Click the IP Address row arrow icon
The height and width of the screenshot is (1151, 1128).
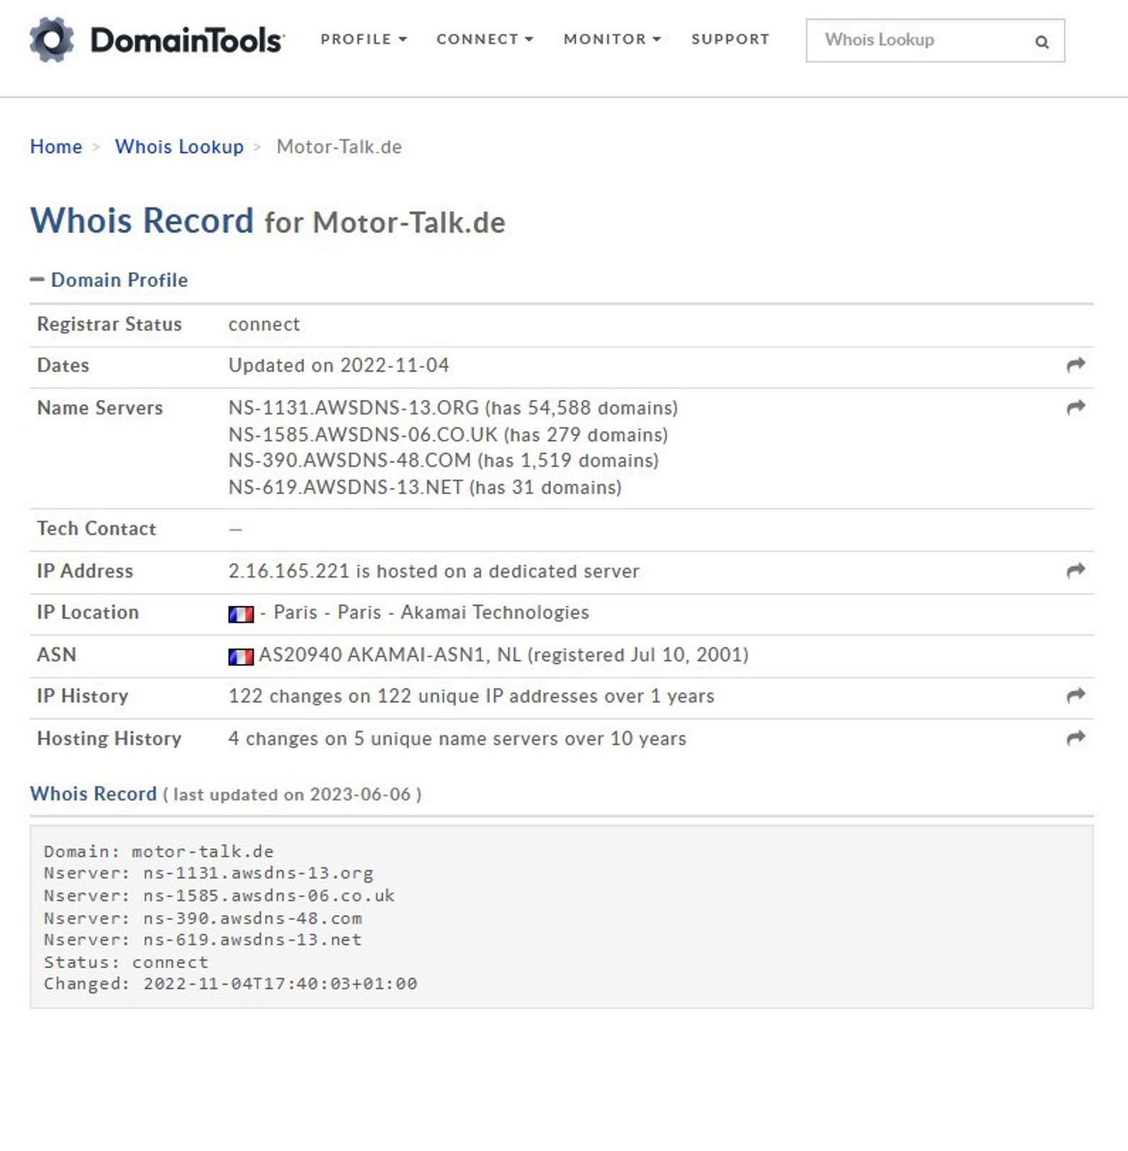(x=1075, y=570)
